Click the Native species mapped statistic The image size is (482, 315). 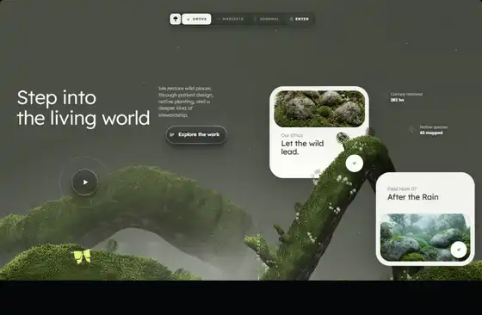coord(434,130)
